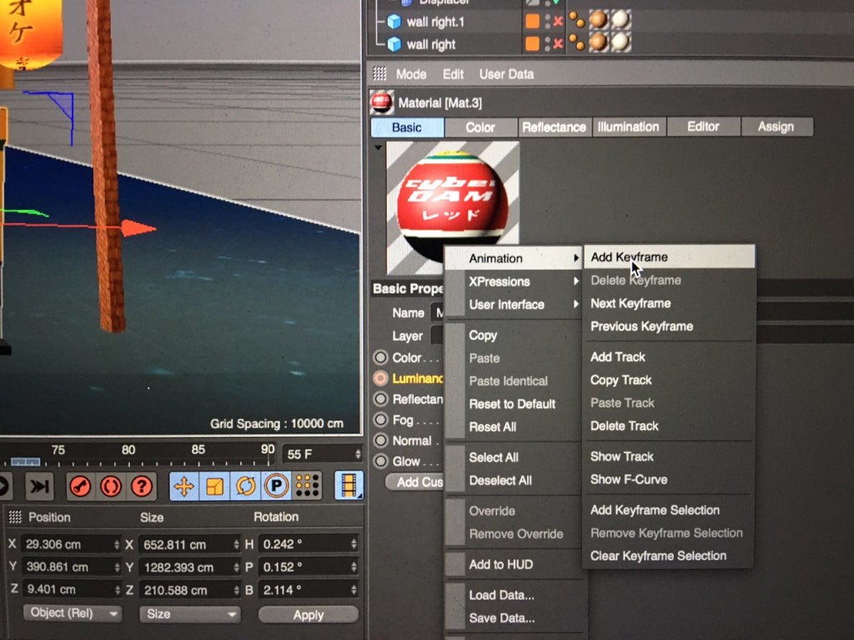Click the Position Y value field
This screenshot has width=854, height=640.
[71, 567]
